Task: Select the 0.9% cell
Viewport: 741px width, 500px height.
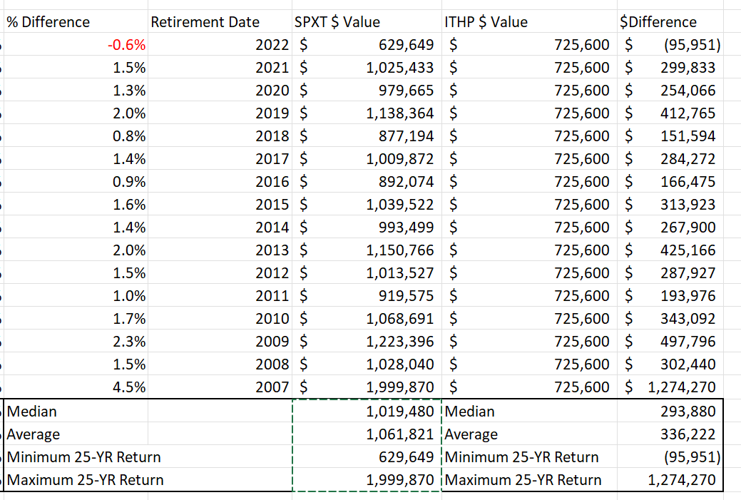Action: 76,181
